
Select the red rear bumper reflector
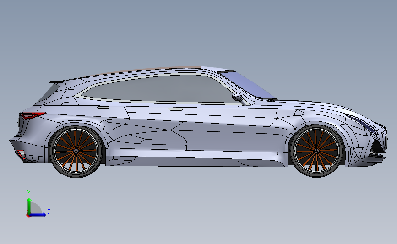(x=21, y=154)
